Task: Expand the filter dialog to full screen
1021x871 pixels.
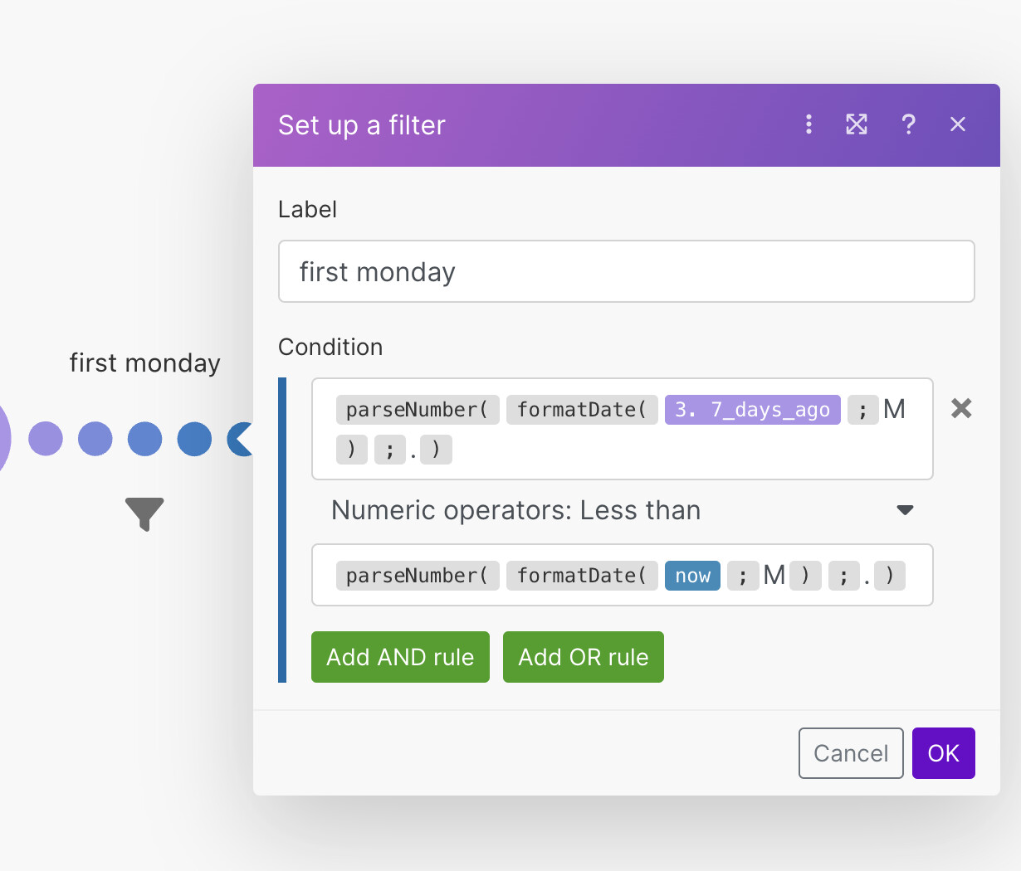Action: point(857,124)
